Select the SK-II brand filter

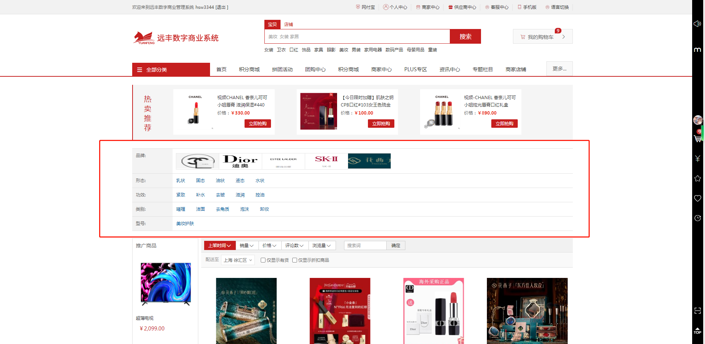pyautogui.click(x=326, y=161)
